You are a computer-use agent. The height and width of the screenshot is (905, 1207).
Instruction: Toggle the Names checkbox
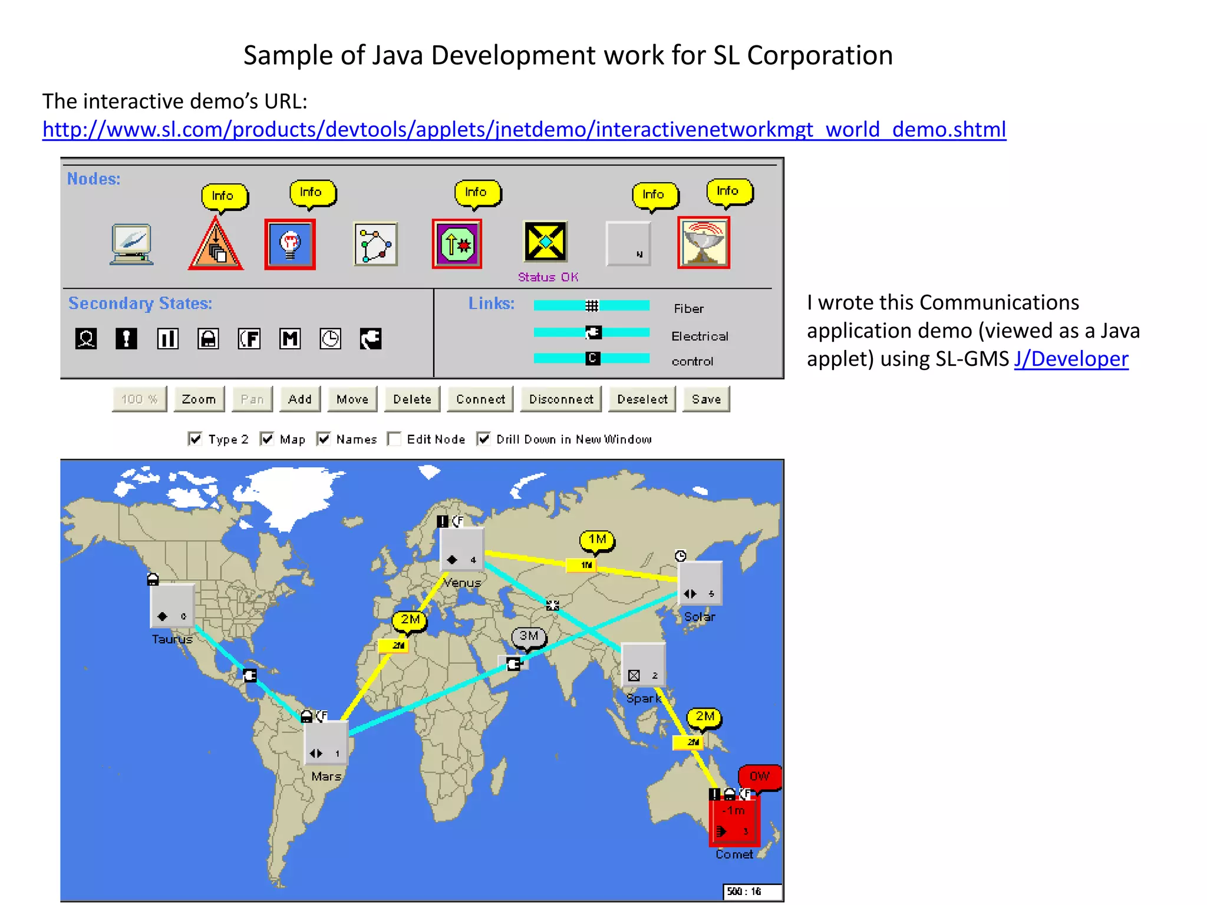[x=324, y=439]
